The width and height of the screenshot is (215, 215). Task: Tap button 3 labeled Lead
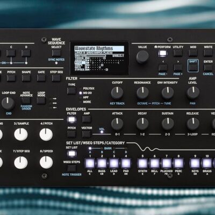pos(114,163)
